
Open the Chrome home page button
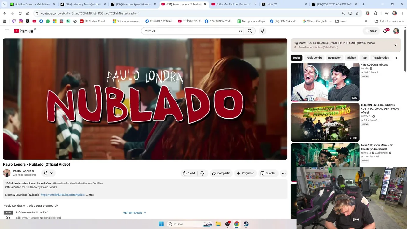click(x=28, y=13)
